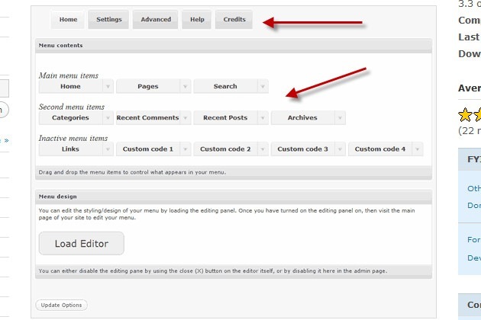This screenshot has height=320, width=481.
Task: Open the Categories item dropdown arrow
Action: click(x=108, y=118)
